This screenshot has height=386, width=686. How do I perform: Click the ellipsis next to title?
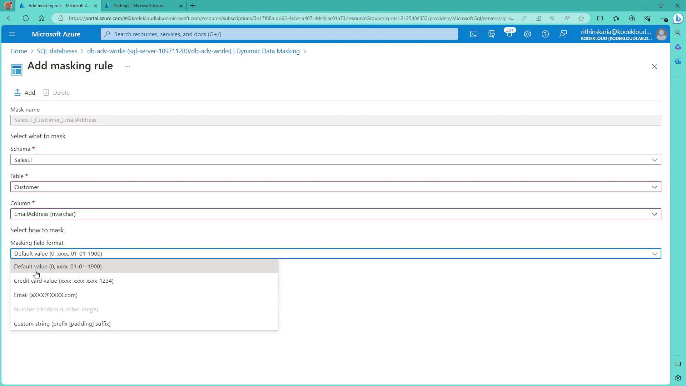pyautogui.click(x=127, y=66)
